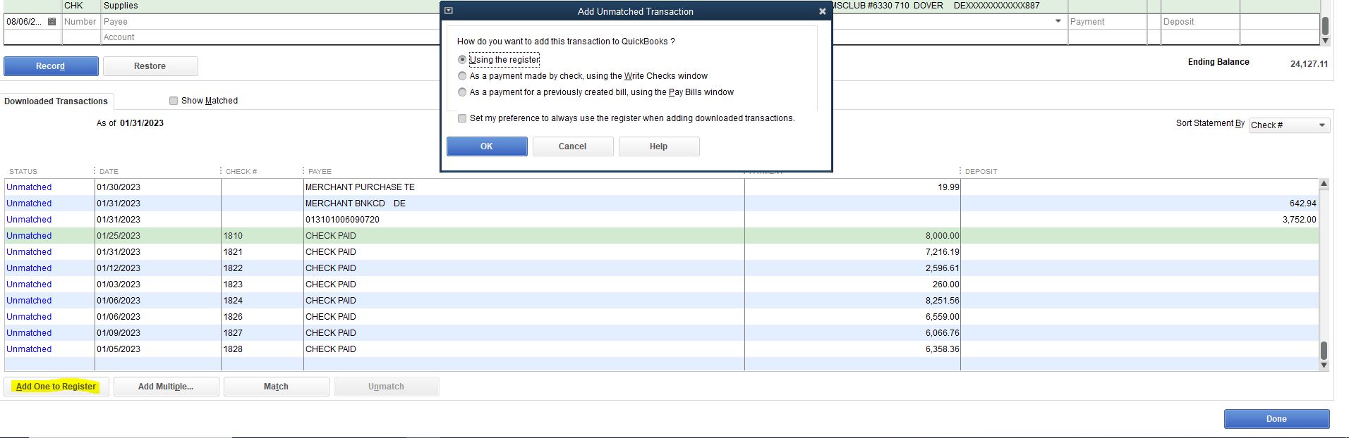Select the CHK type cell in register
Viewport: 1349px width, 438px height.
[x=73, y=6]
